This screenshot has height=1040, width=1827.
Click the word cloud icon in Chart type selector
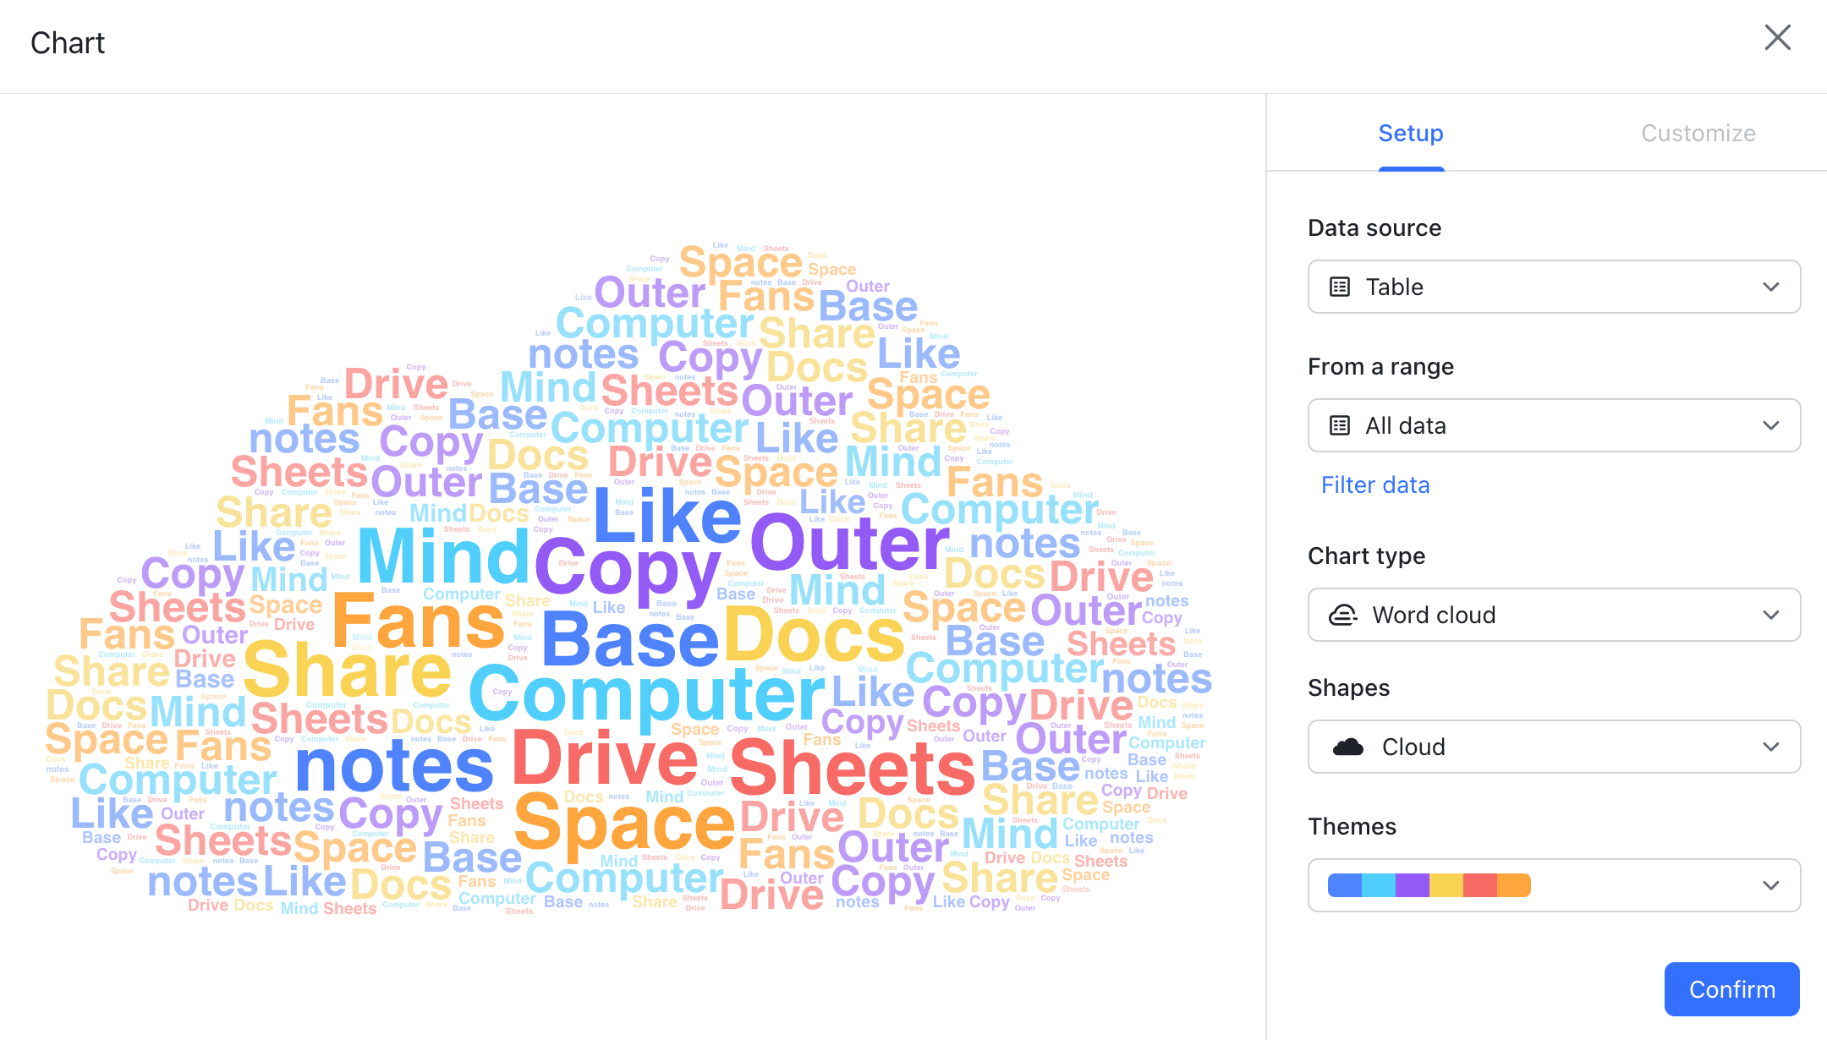point(1343,615)
